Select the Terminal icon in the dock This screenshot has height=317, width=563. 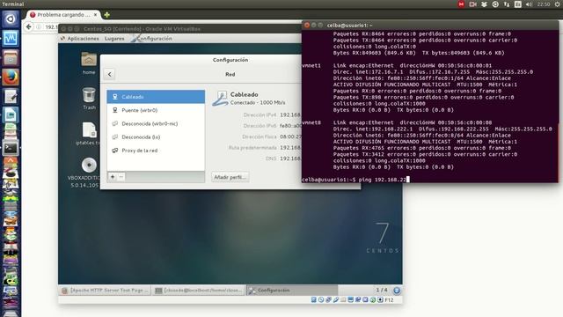[x=10, y=148]
